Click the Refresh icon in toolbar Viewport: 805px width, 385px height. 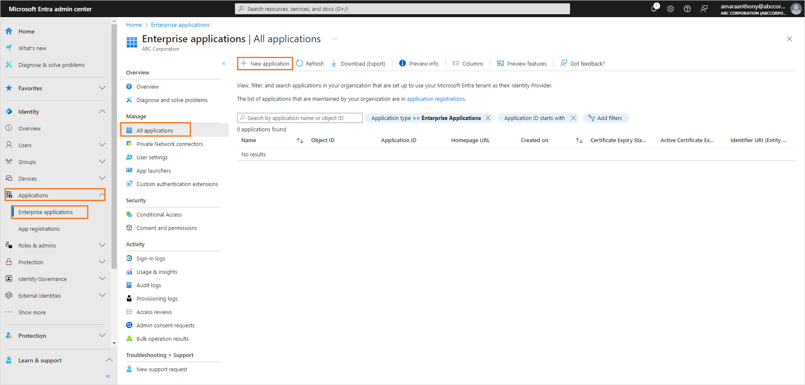click(x=299, y=63)
